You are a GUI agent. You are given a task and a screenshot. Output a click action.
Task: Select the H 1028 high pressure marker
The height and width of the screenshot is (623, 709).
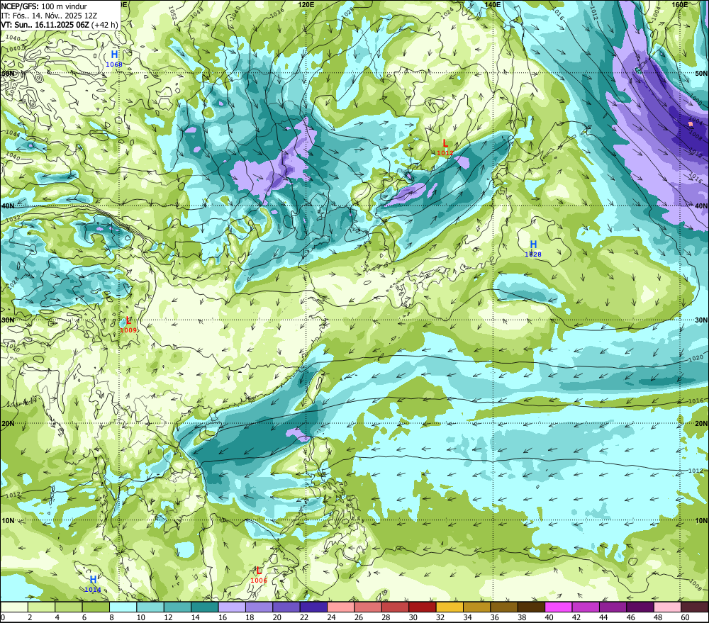(x=533, y=249)
